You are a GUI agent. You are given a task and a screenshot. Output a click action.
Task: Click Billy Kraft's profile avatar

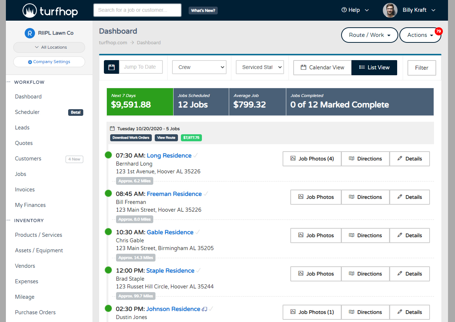tap(390, 10)
